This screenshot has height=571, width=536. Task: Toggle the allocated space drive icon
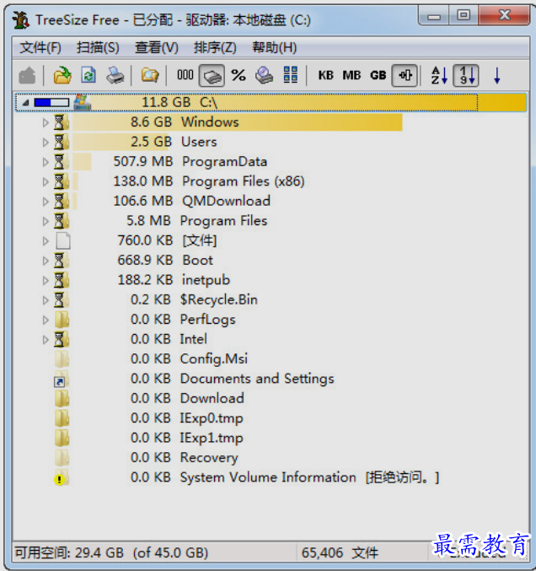(212, 76)
